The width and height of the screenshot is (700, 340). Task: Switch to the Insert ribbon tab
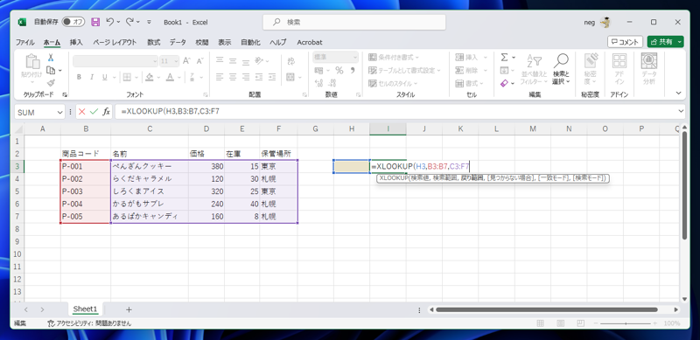76,42
